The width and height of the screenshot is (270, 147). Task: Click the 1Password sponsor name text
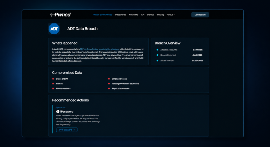pyautogui.click(x=67, y=111)
